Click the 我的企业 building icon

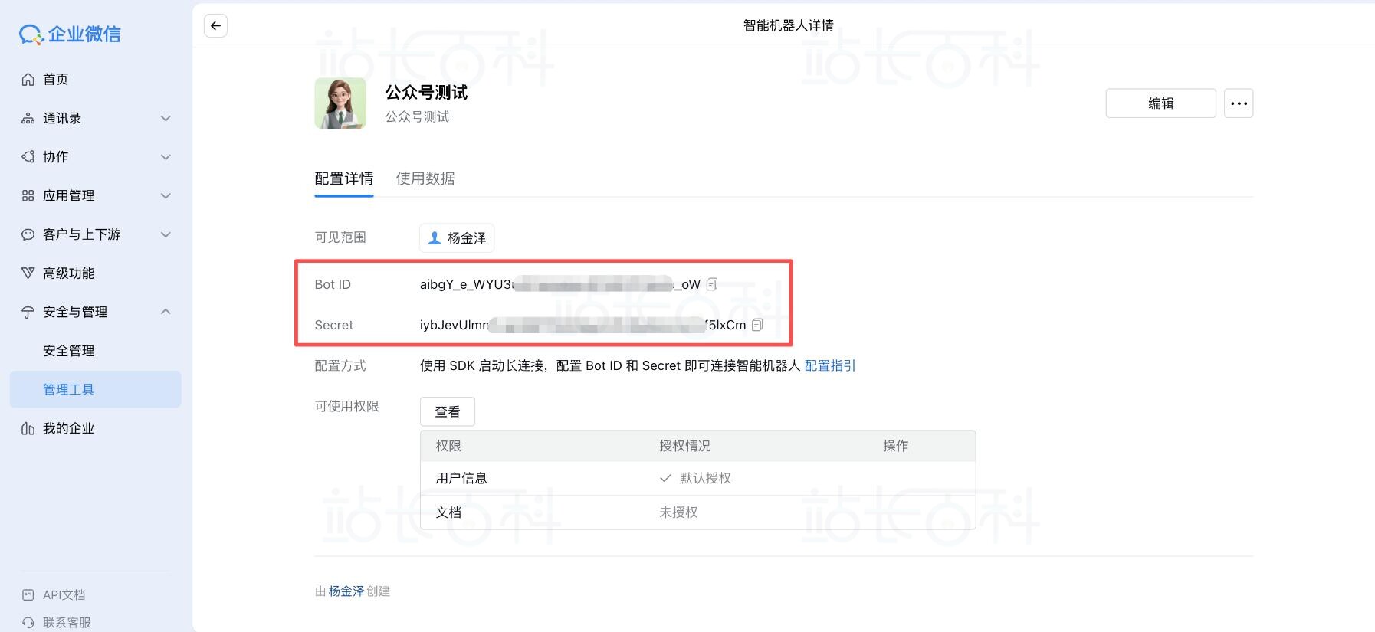pos(28,428)
